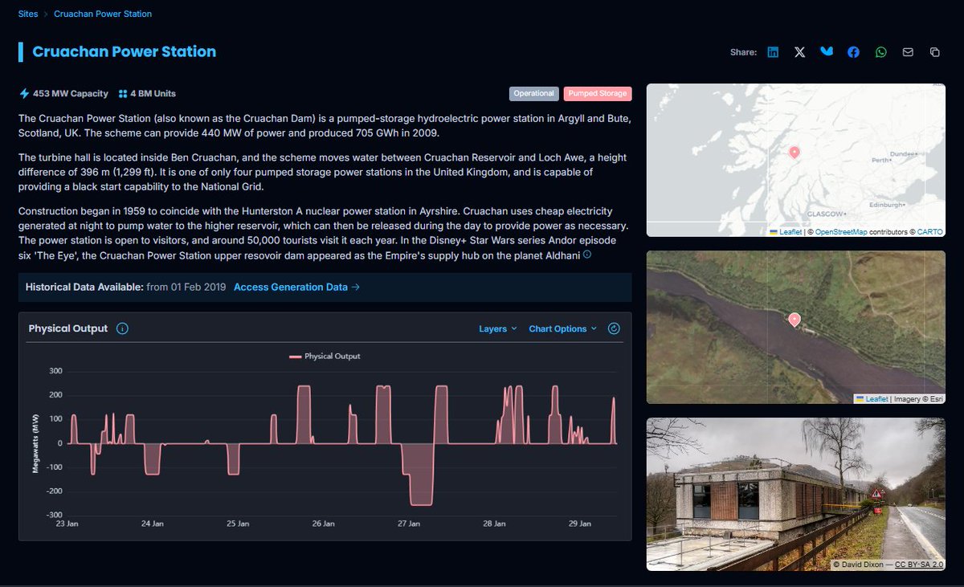Click lightning bolt capacity icon
The height and width of the screenshot is (587, 964).
pyautogui.click(x=24, y=93)
